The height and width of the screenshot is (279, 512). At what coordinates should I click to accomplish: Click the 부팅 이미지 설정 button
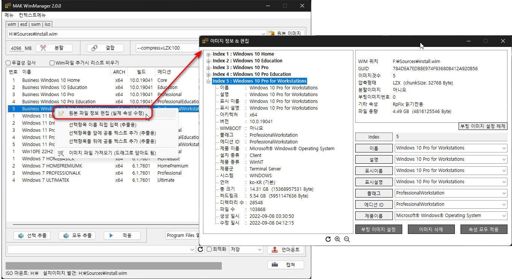click(378, 229)
